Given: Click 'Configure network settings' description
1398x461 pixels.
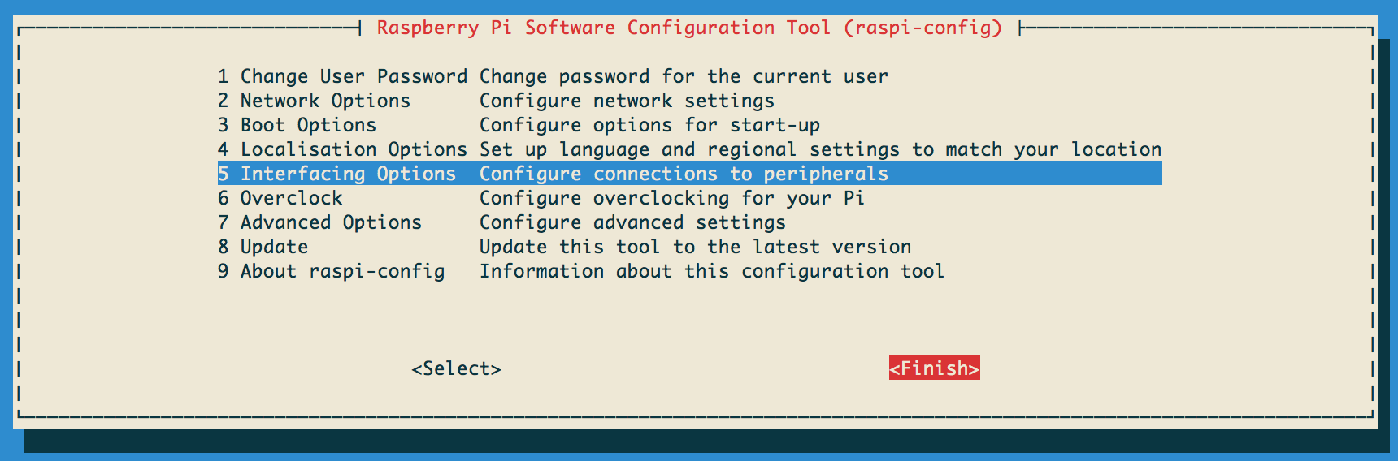Looking at the screenshot, I should [x=627, y=101].
